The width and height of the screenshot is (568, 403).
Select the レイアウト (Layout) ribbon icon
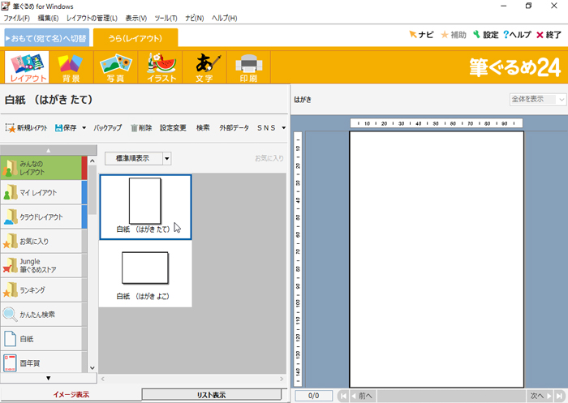click(27, 67)
